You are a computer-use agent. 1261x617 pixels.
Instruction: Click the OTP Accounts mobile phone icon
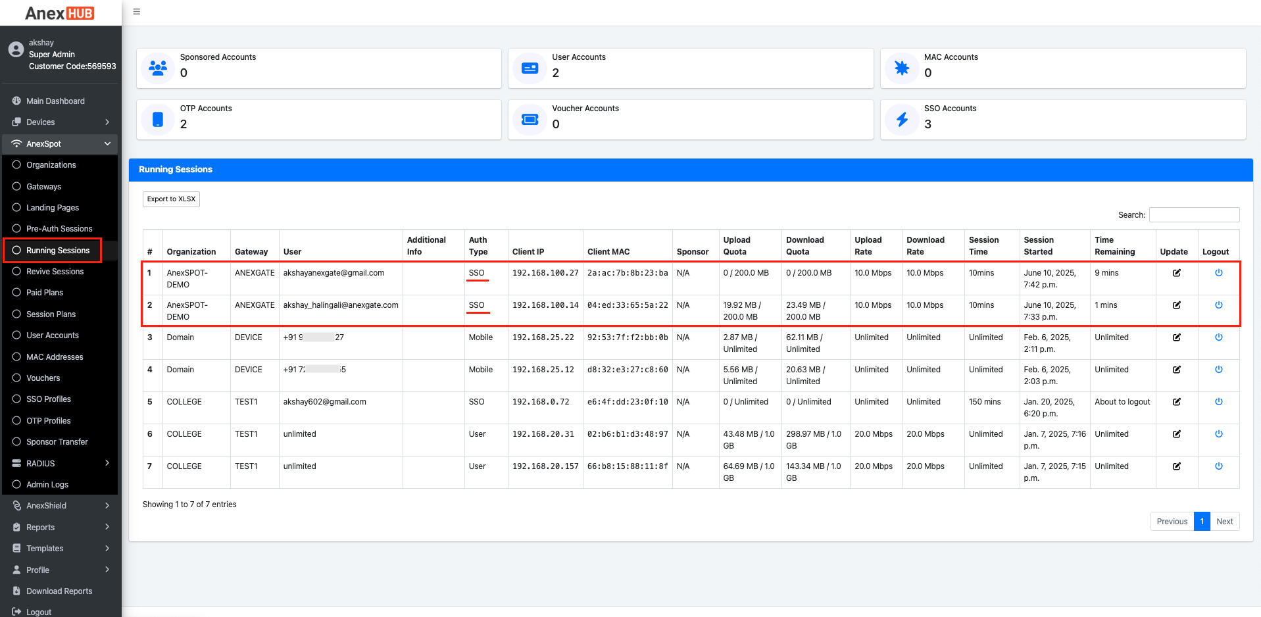(157, 119)
